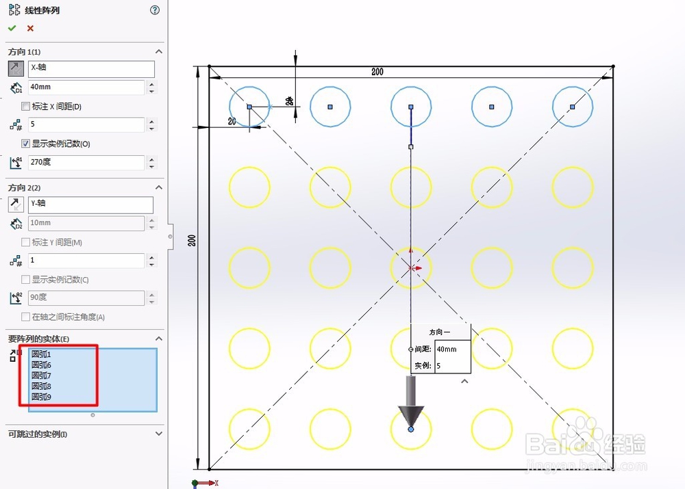Viewport: 685px width, 489px height.
Task: Click the horizontal 200 dimension text
Action: 377,72
